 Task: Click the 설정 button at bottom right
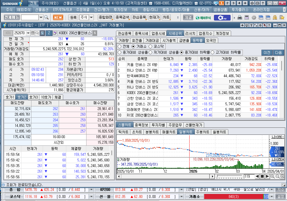click(x=281, y=197)
